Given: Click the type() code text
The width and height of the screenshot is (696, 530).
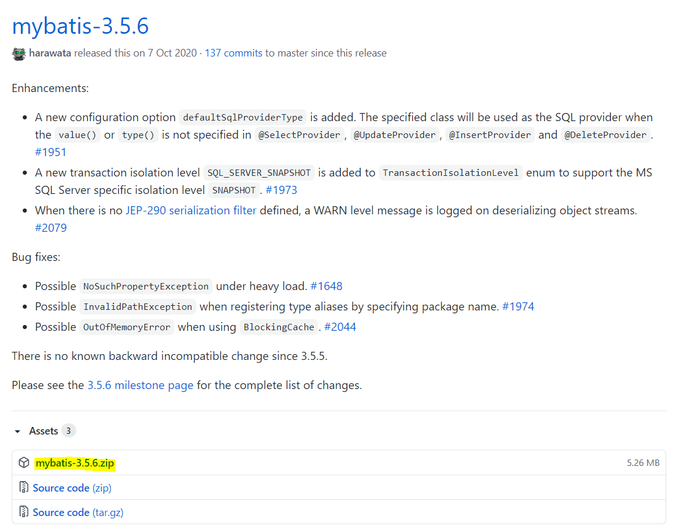Looking at the screenshot, I should coord(138,135).
